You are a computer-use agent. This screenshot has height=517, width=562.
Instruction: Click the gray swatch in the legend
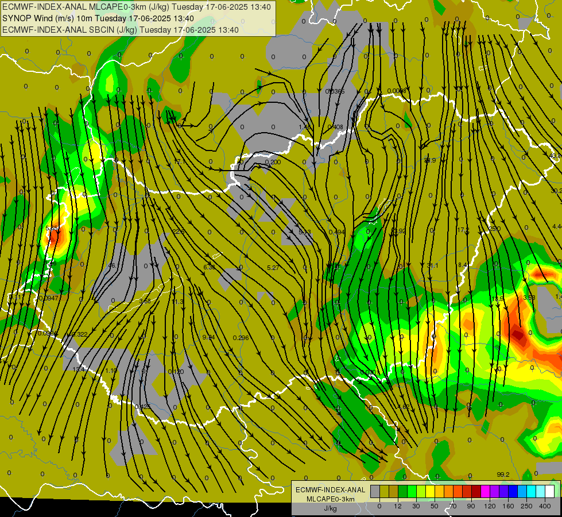tap(375, 491)
